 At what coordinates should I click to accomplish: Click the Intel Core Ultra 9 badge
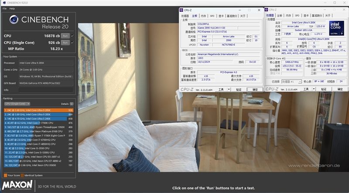(336, 28)
